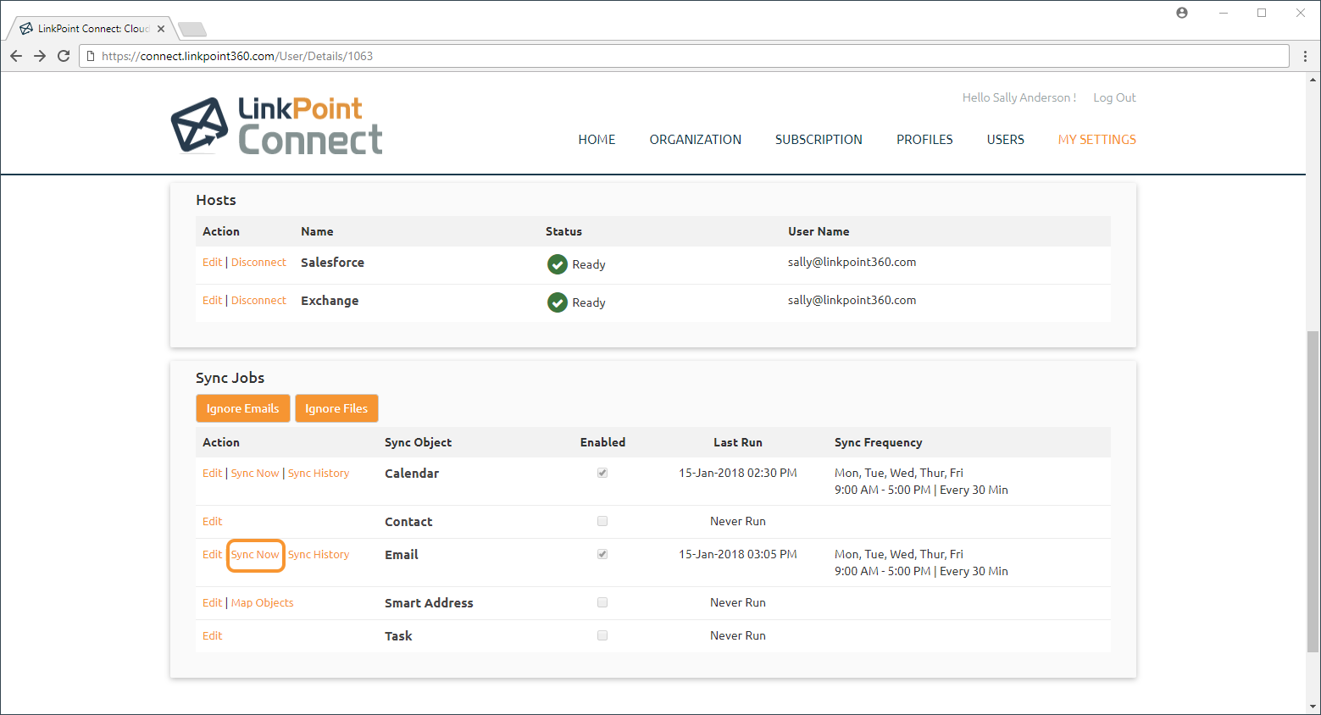Click the Salesforce Ready green checkmark icon
Image resolution: width=1321 pixels, height=715 pixels.
(558, 264)
